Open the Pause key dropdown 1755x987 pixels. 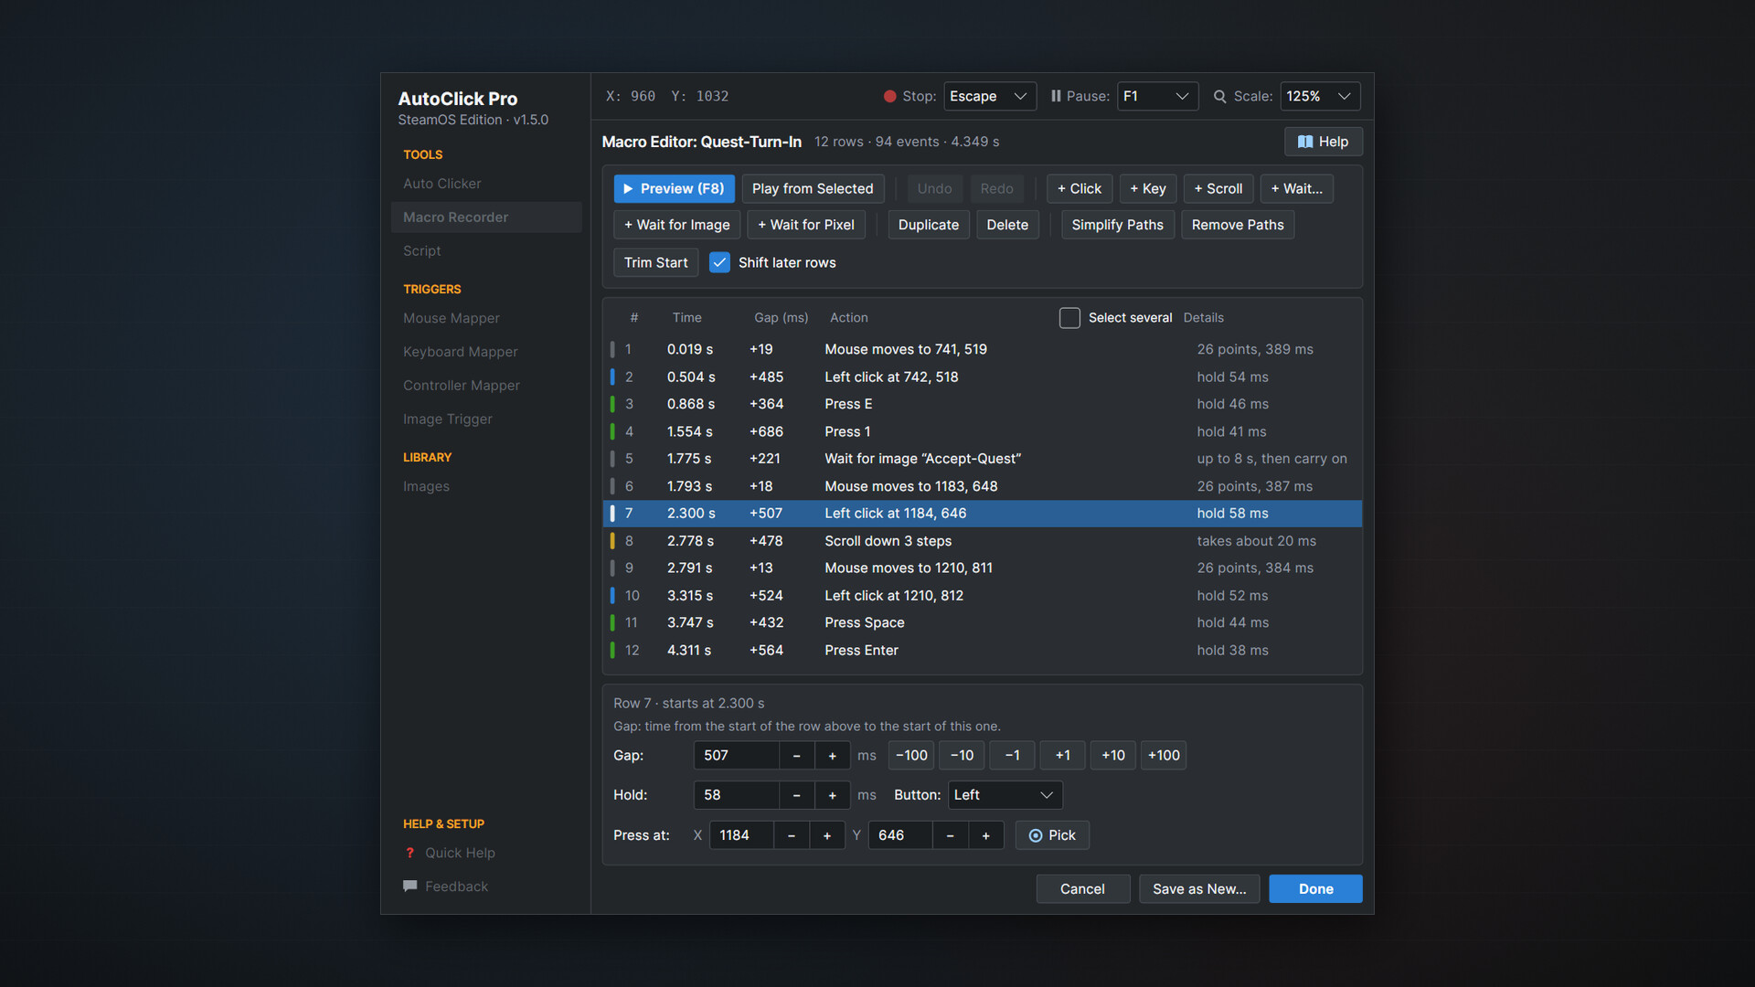click(1156, 96)
